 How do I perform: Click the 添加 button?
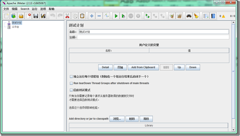pyautogui.click(x=120, y=67)
